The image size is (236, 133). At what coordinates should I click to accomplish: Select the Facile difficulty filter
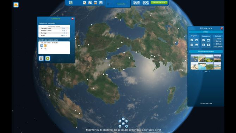click(x=219, y=39)
